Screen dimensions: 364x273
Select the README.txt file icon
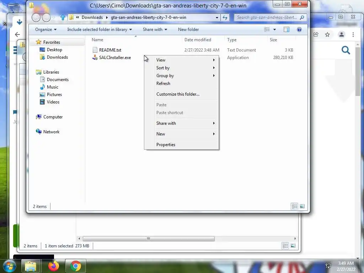[95, 50]
